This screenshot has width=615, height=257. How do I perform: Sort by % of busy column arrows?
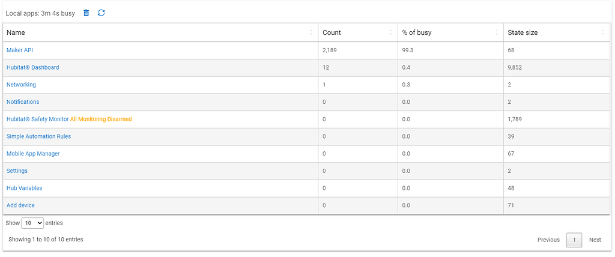pos(497,32)
